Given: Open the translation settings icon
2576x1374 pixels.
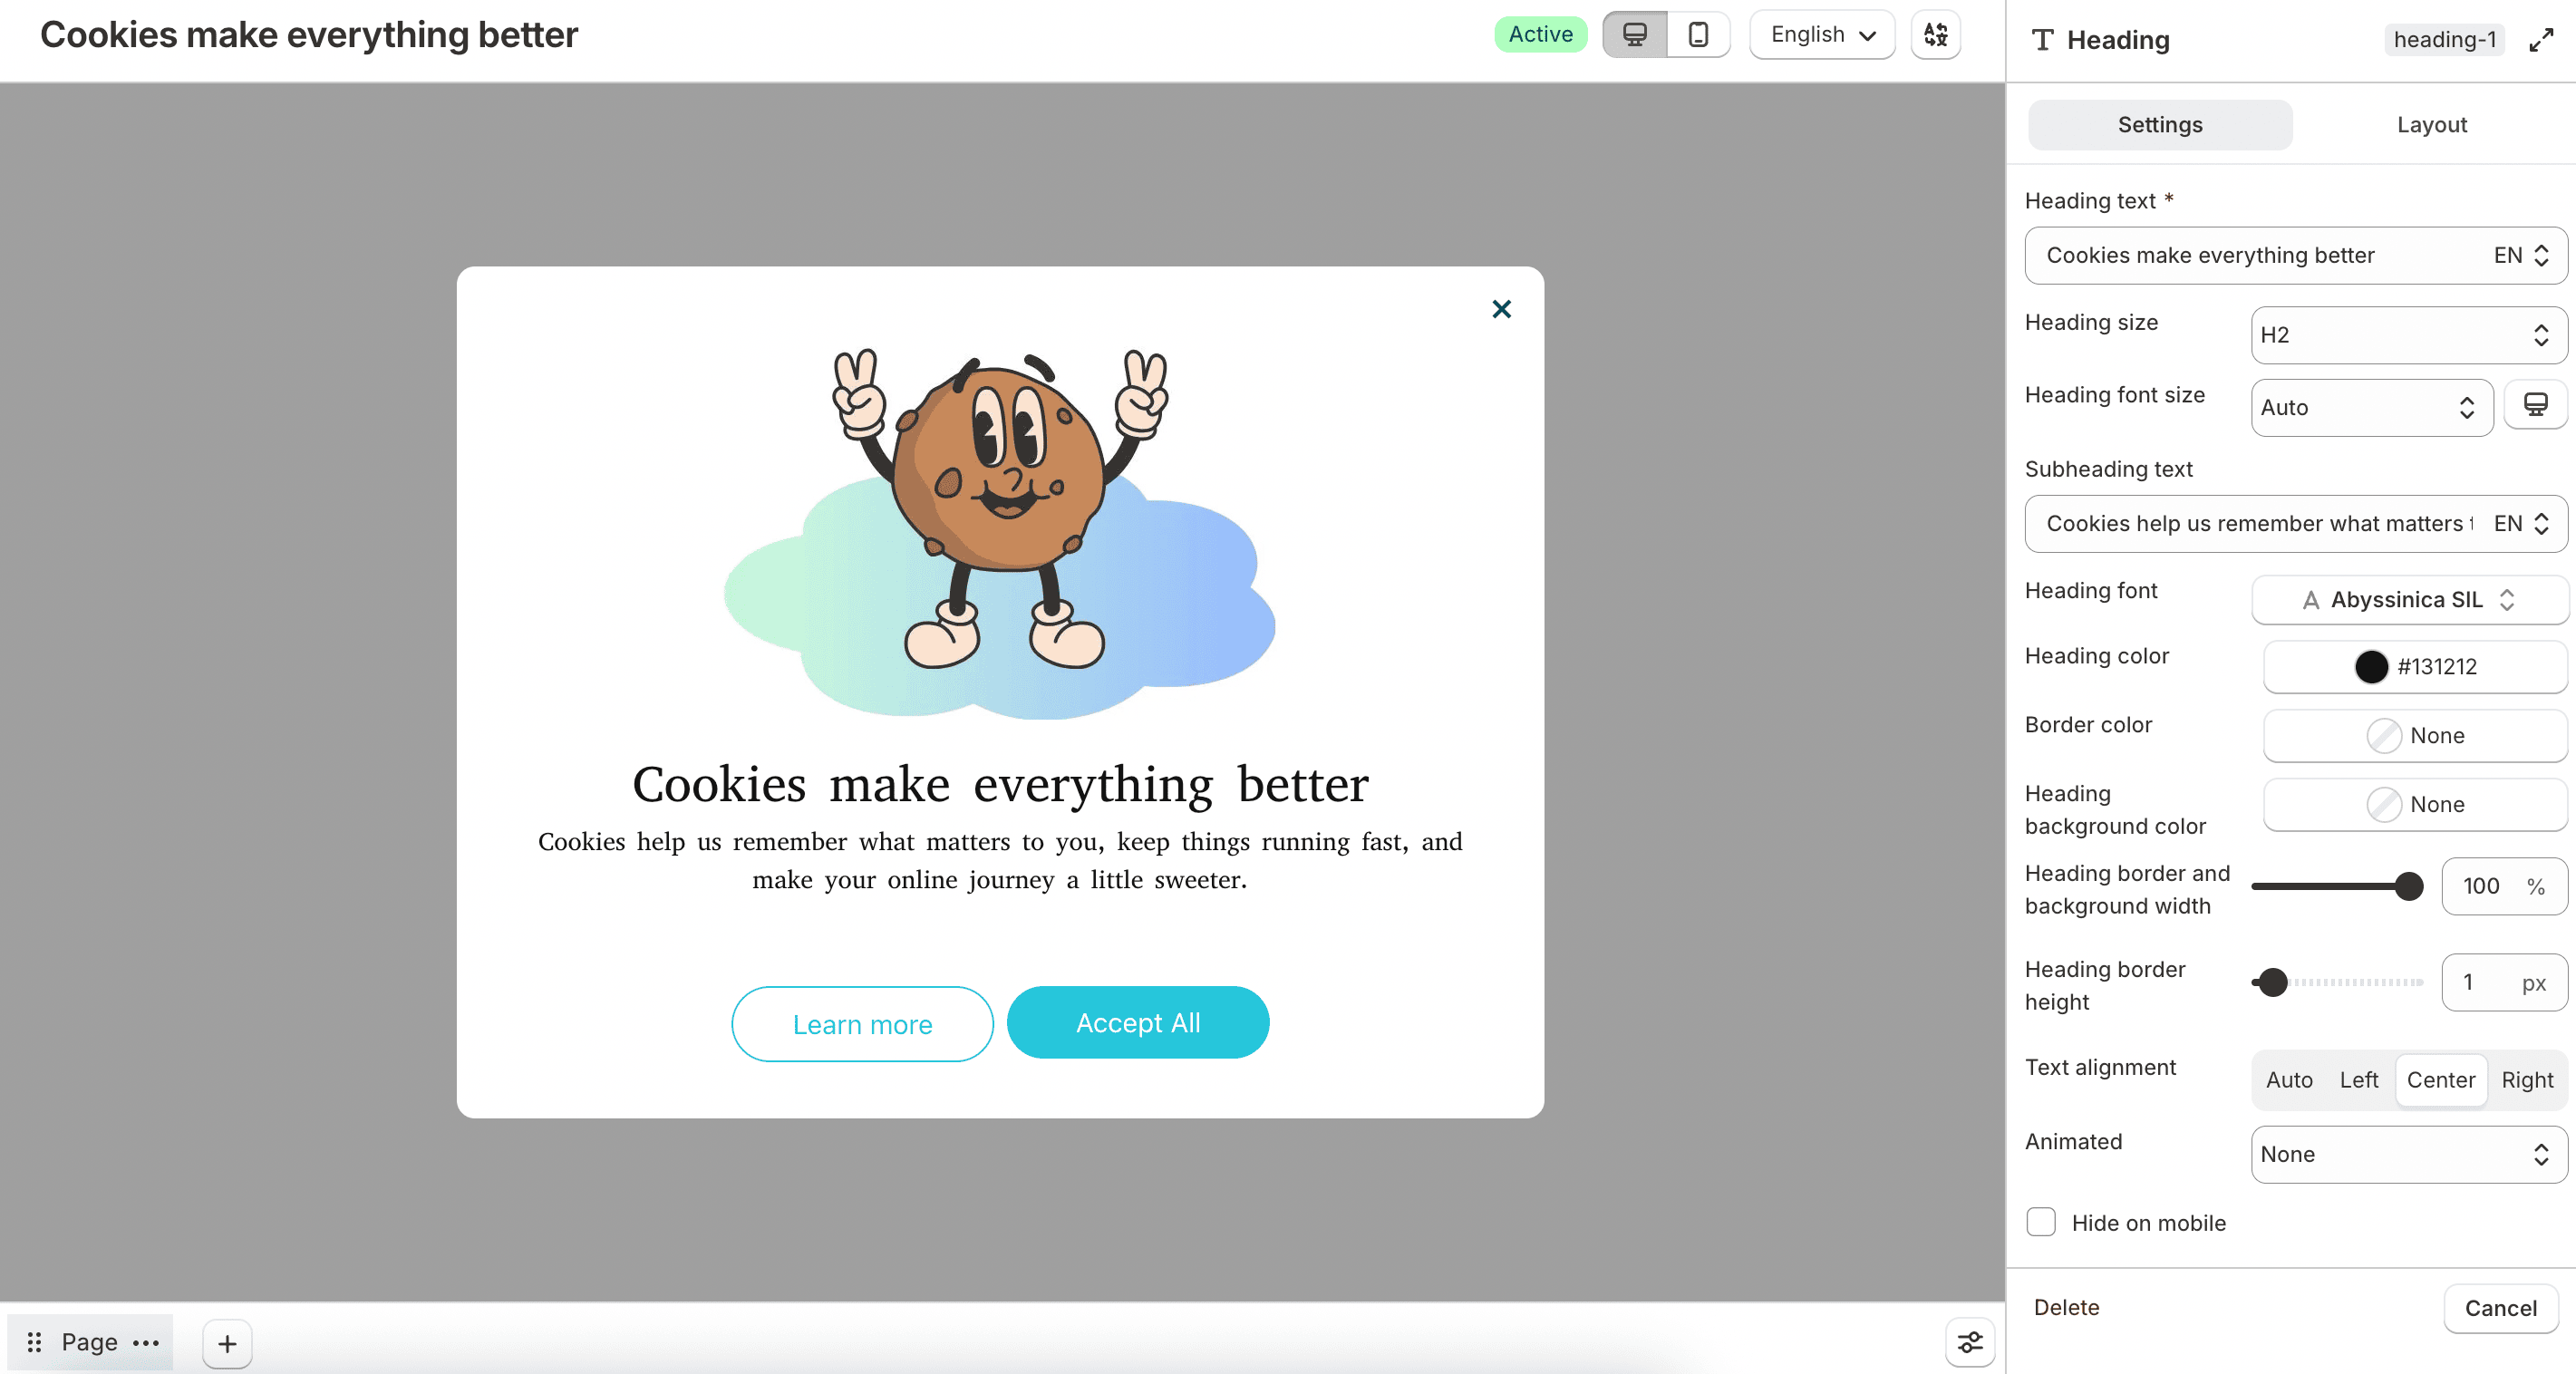Looking at the screenshot, I should coord(1936,35).
